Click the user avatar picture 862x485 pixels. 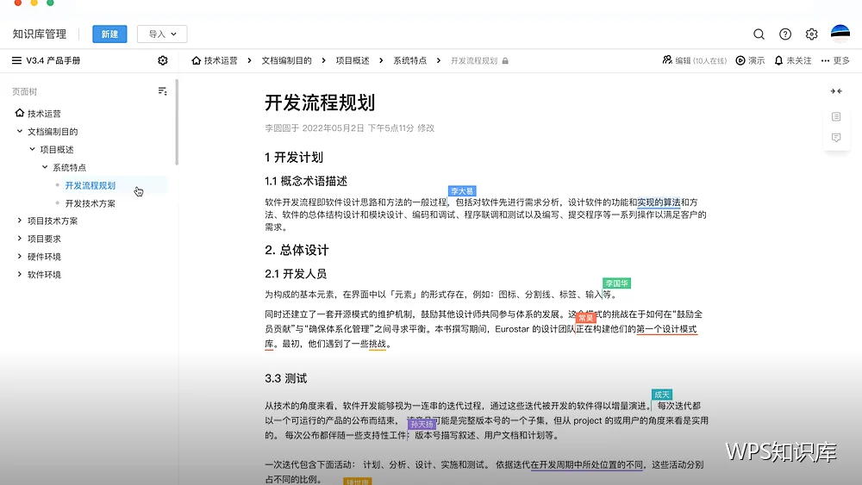[840, 34]
